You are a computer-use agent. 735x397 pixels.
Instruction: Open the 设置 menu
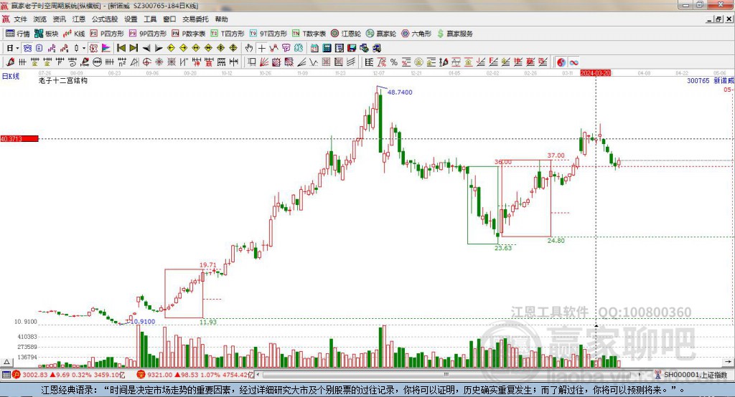(x=131, y=19)
